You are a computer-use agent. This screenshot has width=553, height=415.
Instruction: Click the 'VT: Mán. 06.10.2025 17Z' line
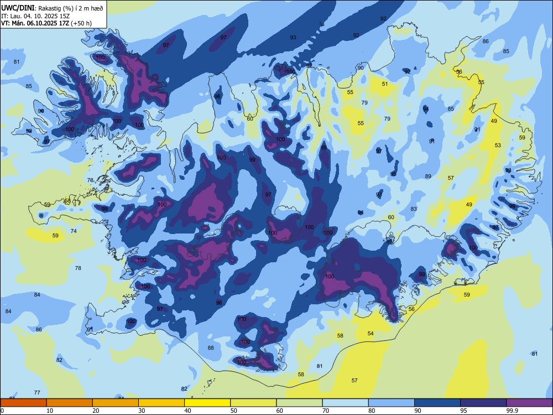(35, 23)
